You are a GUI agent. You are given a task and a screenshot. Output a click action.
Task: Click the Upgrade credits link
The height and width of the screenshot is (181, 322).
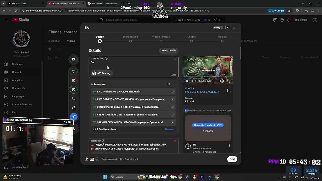click(x=169, y=129)
